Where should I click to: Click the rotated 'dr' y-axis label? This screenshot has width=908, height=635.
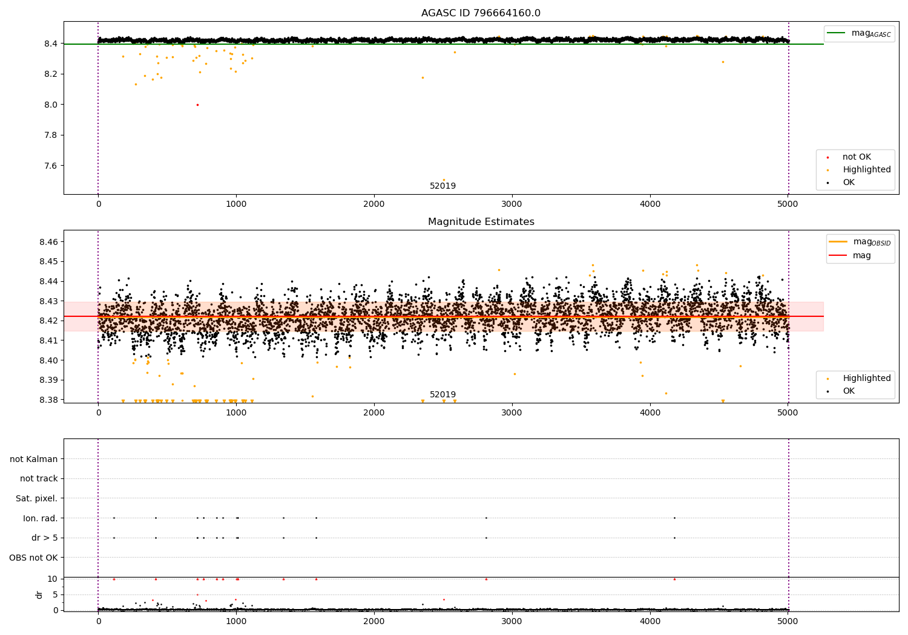39,594
